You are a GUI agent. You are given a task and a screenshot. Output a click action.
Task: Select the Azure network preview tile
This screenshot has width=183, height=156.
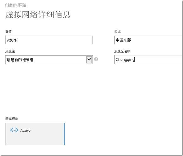point(35,134)
